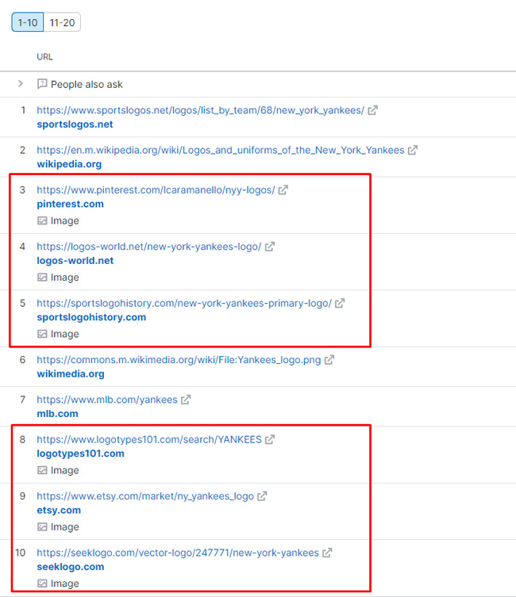Click the pinterest.com domain link
The height and width of the screenshot is (597, 516).
70,204
